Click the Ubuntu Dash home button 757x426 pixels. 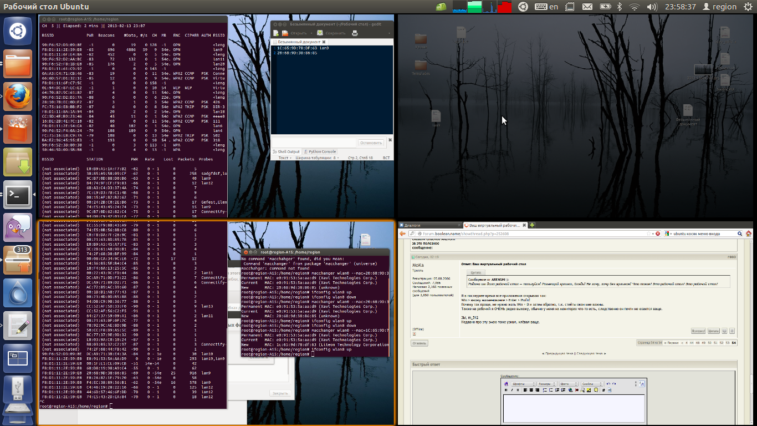[18, 31]
